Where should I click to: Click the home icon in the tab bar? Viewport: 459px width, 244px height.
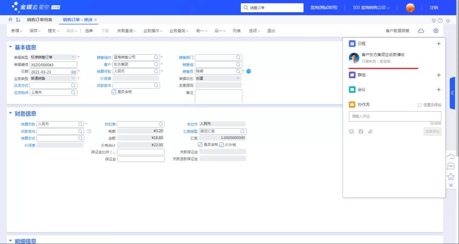coord(11,20)
